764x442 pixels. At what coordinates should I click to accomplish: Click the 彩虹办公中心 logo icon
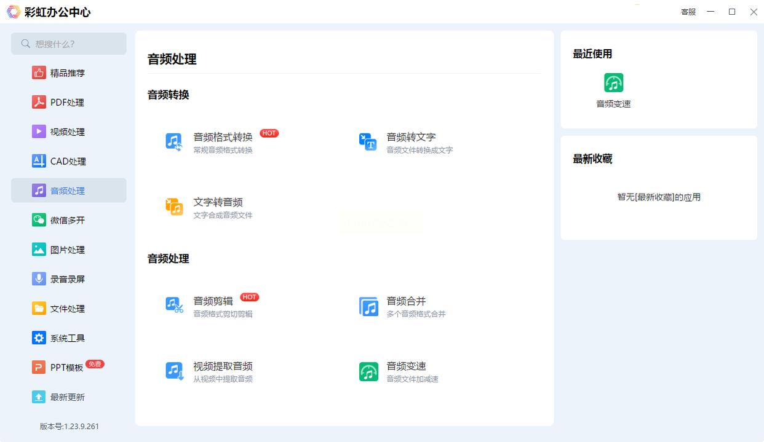tap(14, 12)
